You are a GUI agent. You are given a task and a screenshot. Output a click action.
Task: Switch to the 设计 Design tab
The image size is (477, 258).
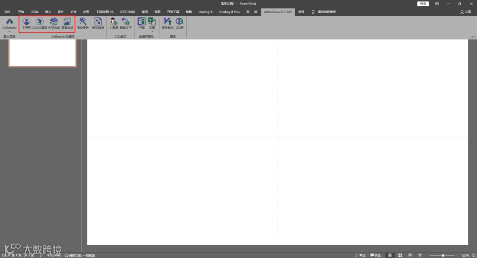[61, 12]
